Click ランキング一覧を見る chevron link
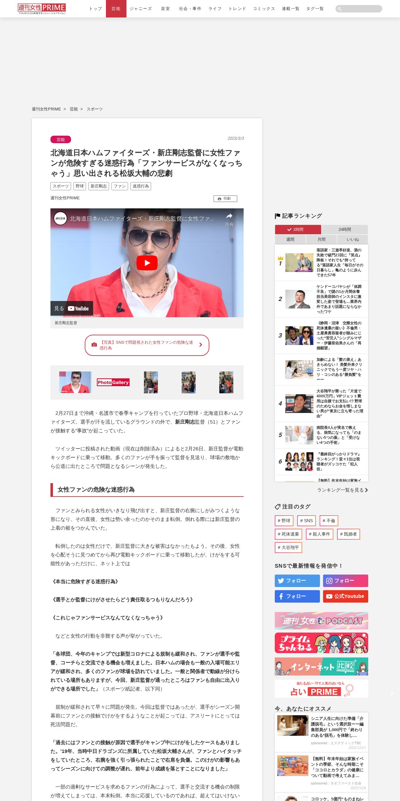Screen dimensions: 400x801 342,490
